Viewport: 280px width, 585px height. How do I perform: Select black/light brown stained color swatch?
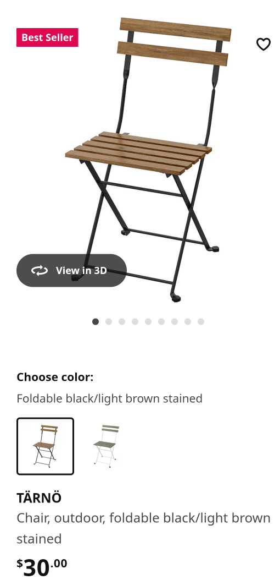(x=46, y=446)
